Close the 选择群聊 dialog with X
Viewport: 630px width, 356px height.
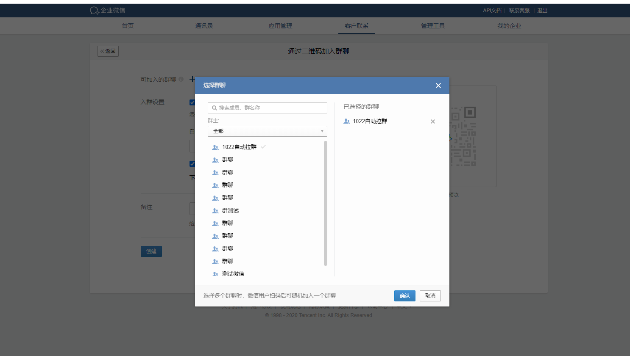pos(438,86)
